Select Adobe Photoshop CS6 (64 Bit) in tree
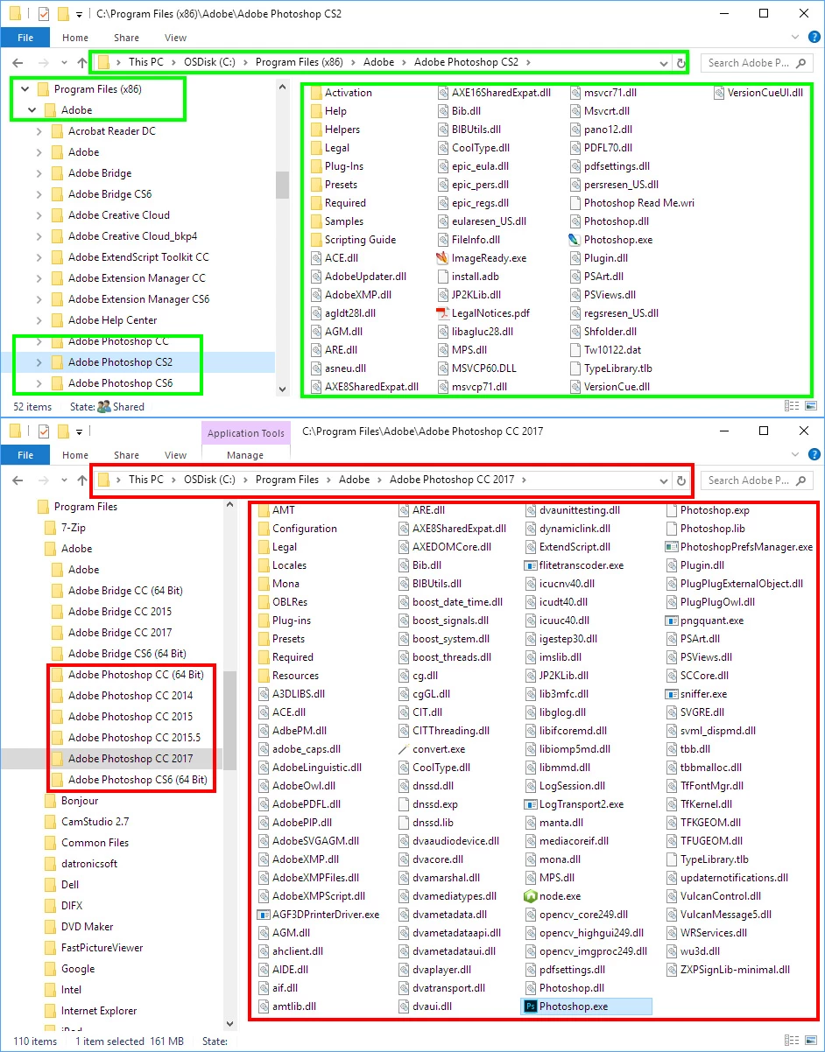 pyautogui.click(x=137, y=780)
